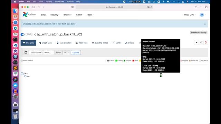Delete the DAG with the red trash icon
Screen dimensions: 221x124
click(x=206, y=42)
